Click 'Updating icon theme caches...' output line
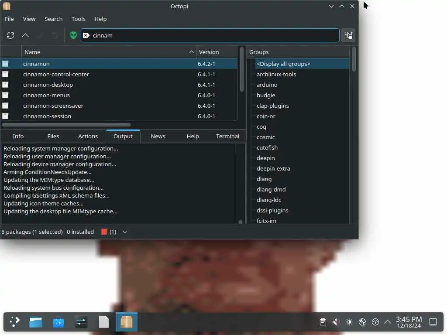The image size is (447, 335). [x=43, y=203]
